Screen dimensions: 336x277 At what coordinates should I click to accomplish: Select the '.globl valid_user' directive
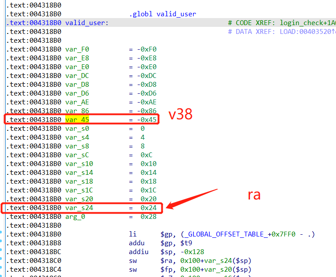[162, 14]
